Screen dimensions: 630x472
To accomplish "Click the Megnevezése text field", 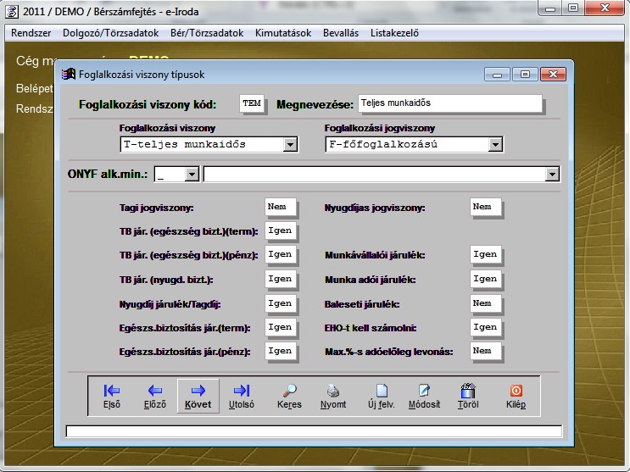I will point(449,103).
